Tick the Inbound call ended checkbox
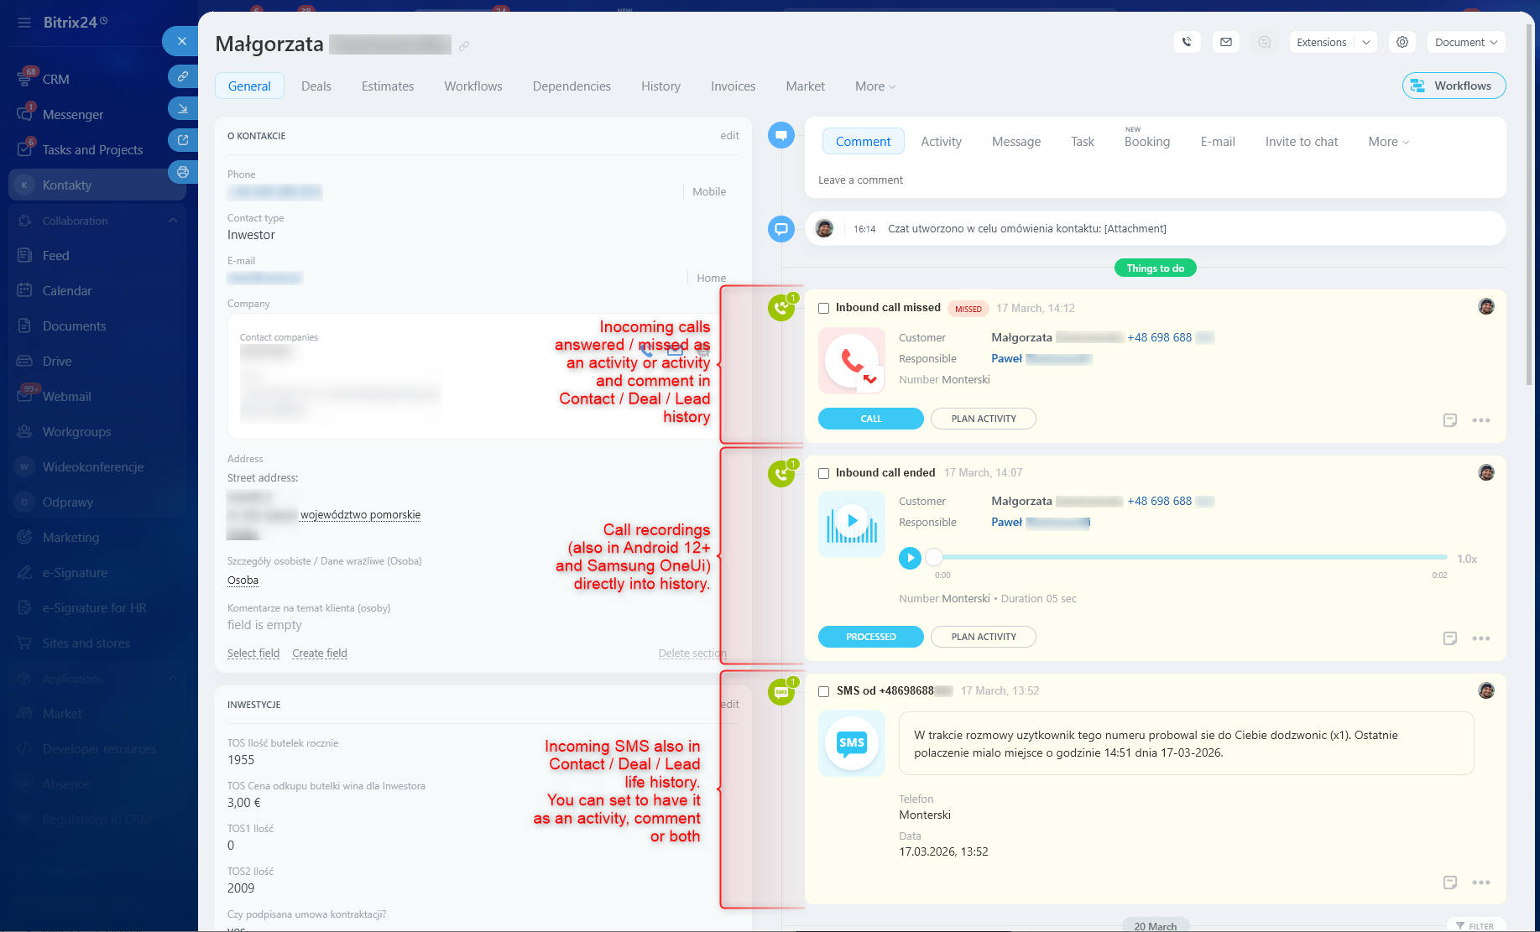Viewport: 1540px width, 932px height. pos(823,474)
